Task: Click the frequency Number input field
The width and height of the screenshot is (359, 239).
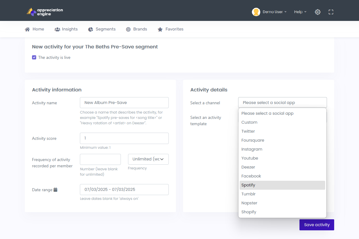Action: coord(100,159)
